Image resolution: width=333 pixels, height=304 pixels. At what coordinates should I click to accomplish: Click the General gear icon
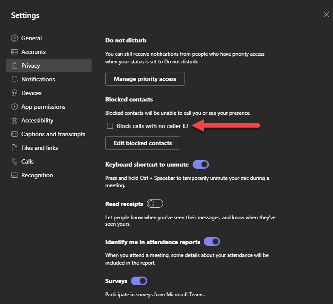(15, 38)
